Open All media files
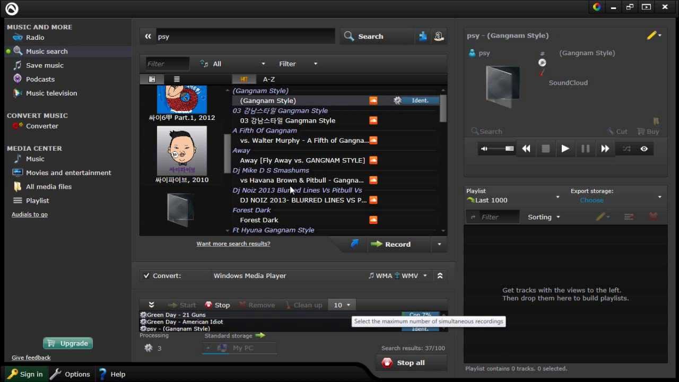The width and height of the screenshot is (679, 382). pos(49,187)
